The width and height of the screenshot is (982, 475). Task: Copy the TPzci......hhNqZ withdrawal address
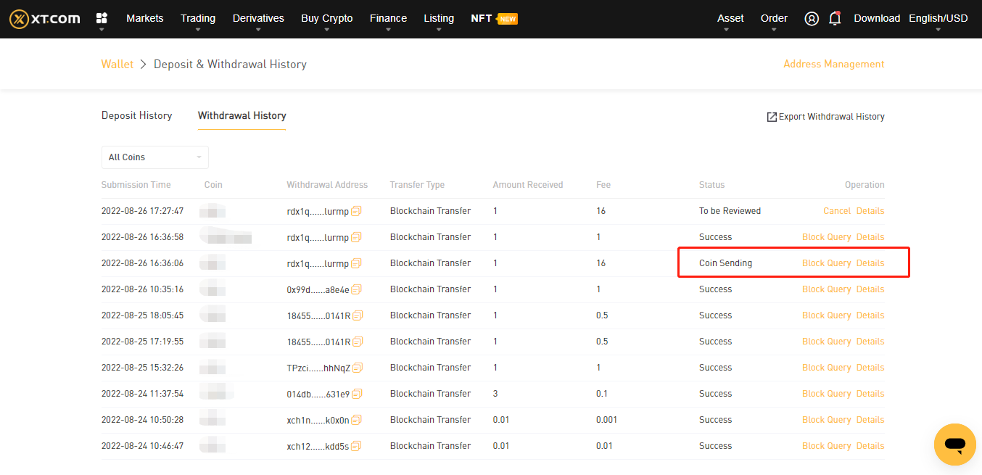tap(357, 368)
